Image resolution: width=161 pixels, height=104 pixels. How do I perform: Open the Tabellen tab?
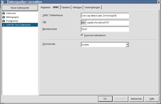[x=66, y=7]
